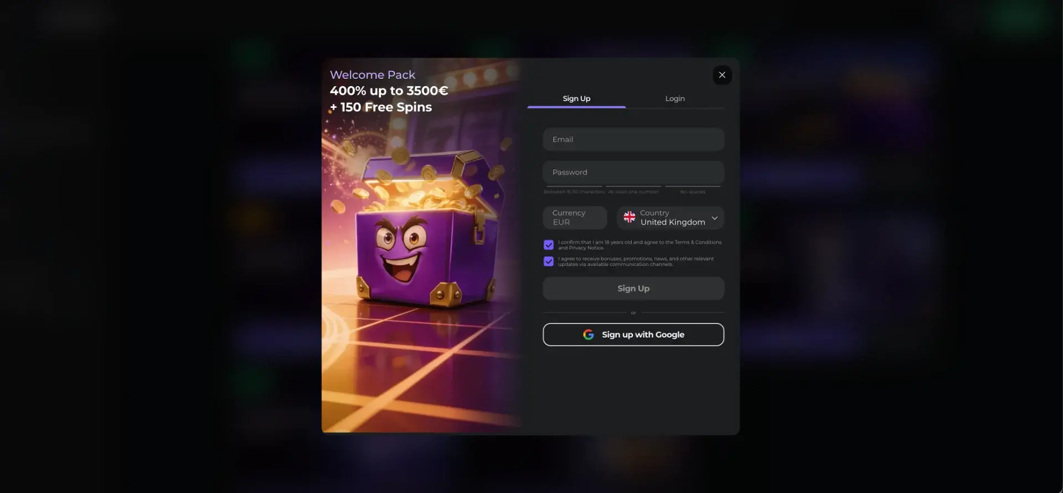
Task: Click the + 150 Free Spins text
Action: (381, 107)
